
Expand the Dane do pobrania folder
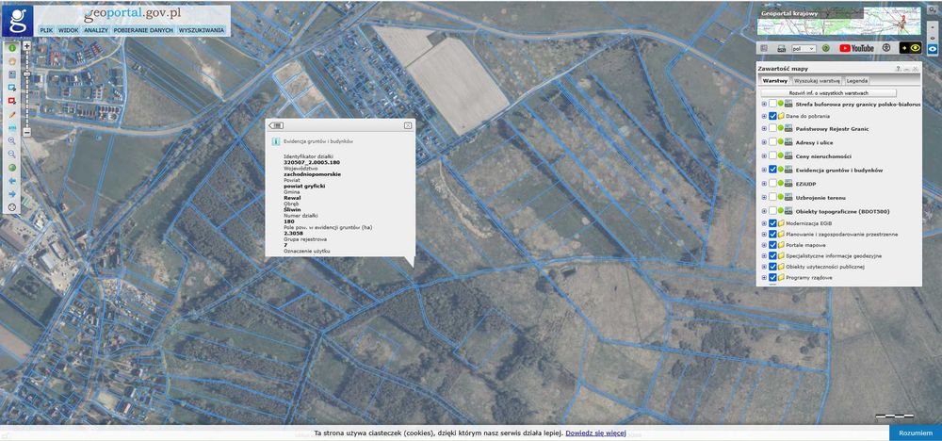pyautogui.click(x=764, y=115)
